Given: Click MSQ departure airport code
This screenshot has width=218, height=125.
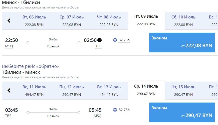Looking at the screenshot, I should [9, 46].
